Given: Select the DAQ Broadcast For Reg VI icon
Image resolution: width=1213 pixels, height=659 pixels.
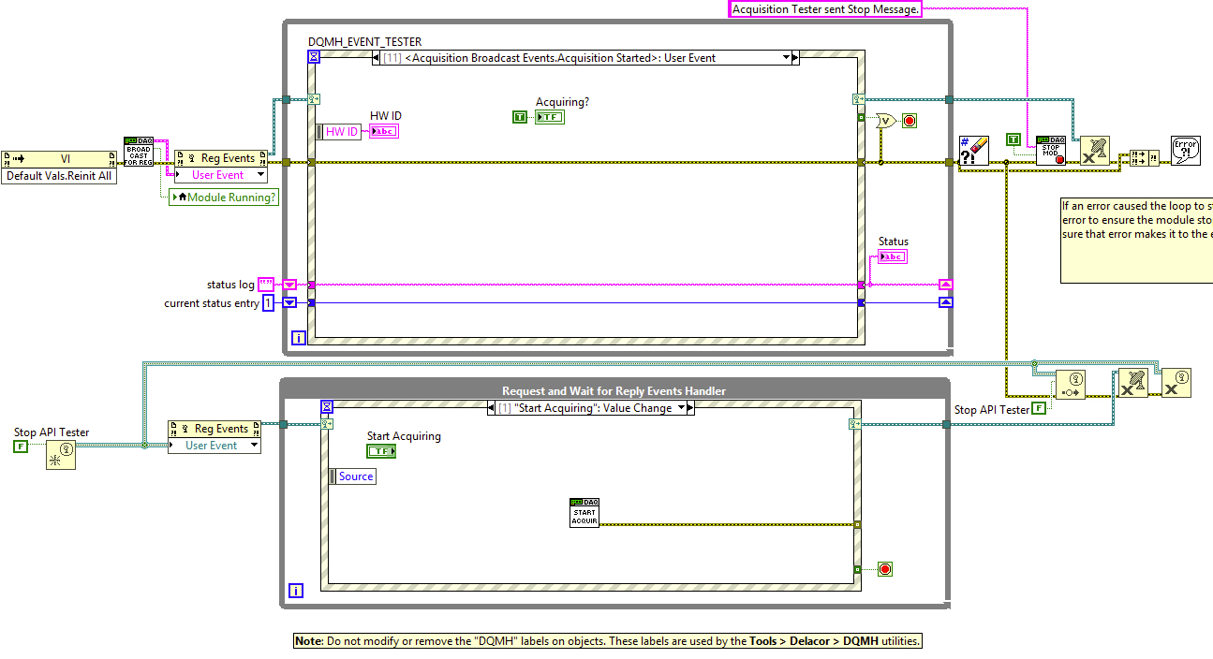Looking at the screenshot, I should pyautogui.click(x=139, y=152).
